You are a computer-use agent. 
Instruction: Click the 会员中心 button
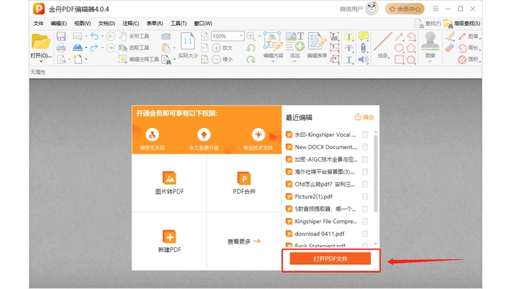click(x=404, y=9)
